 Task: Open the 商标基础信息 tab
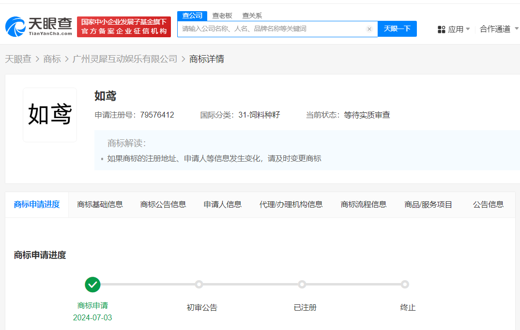(100, 204)
